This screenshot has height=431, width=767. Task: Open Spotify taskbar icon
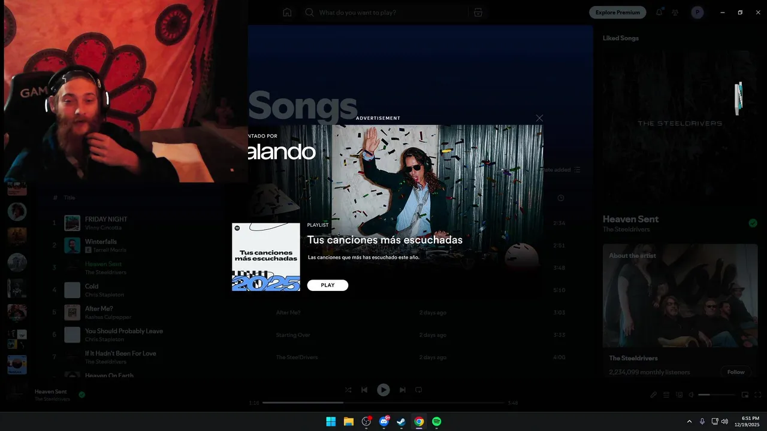(x=437, y=421)
